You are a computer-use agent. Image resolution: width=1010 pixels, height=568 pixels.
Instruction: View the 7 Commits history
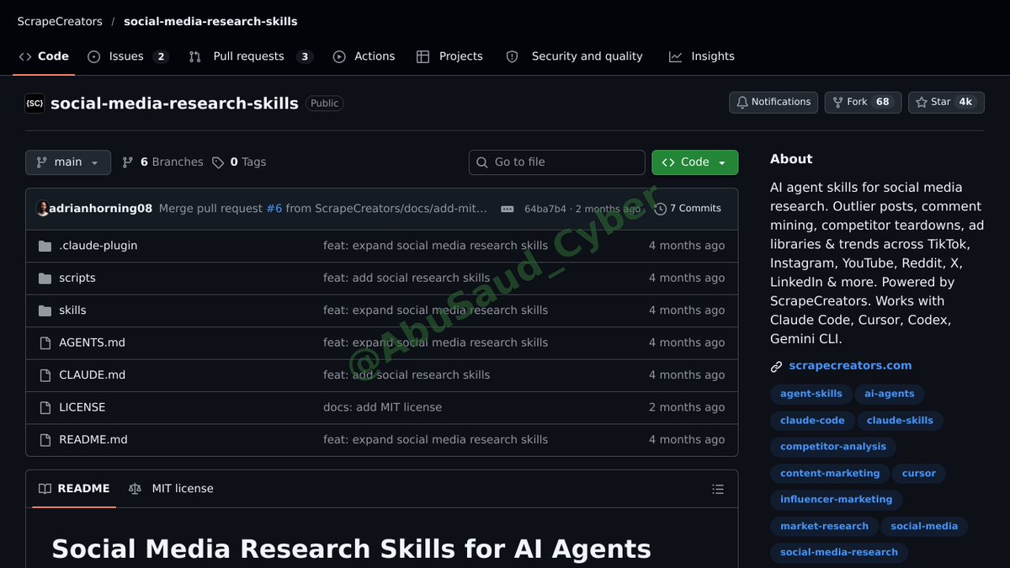coord(688,209)
